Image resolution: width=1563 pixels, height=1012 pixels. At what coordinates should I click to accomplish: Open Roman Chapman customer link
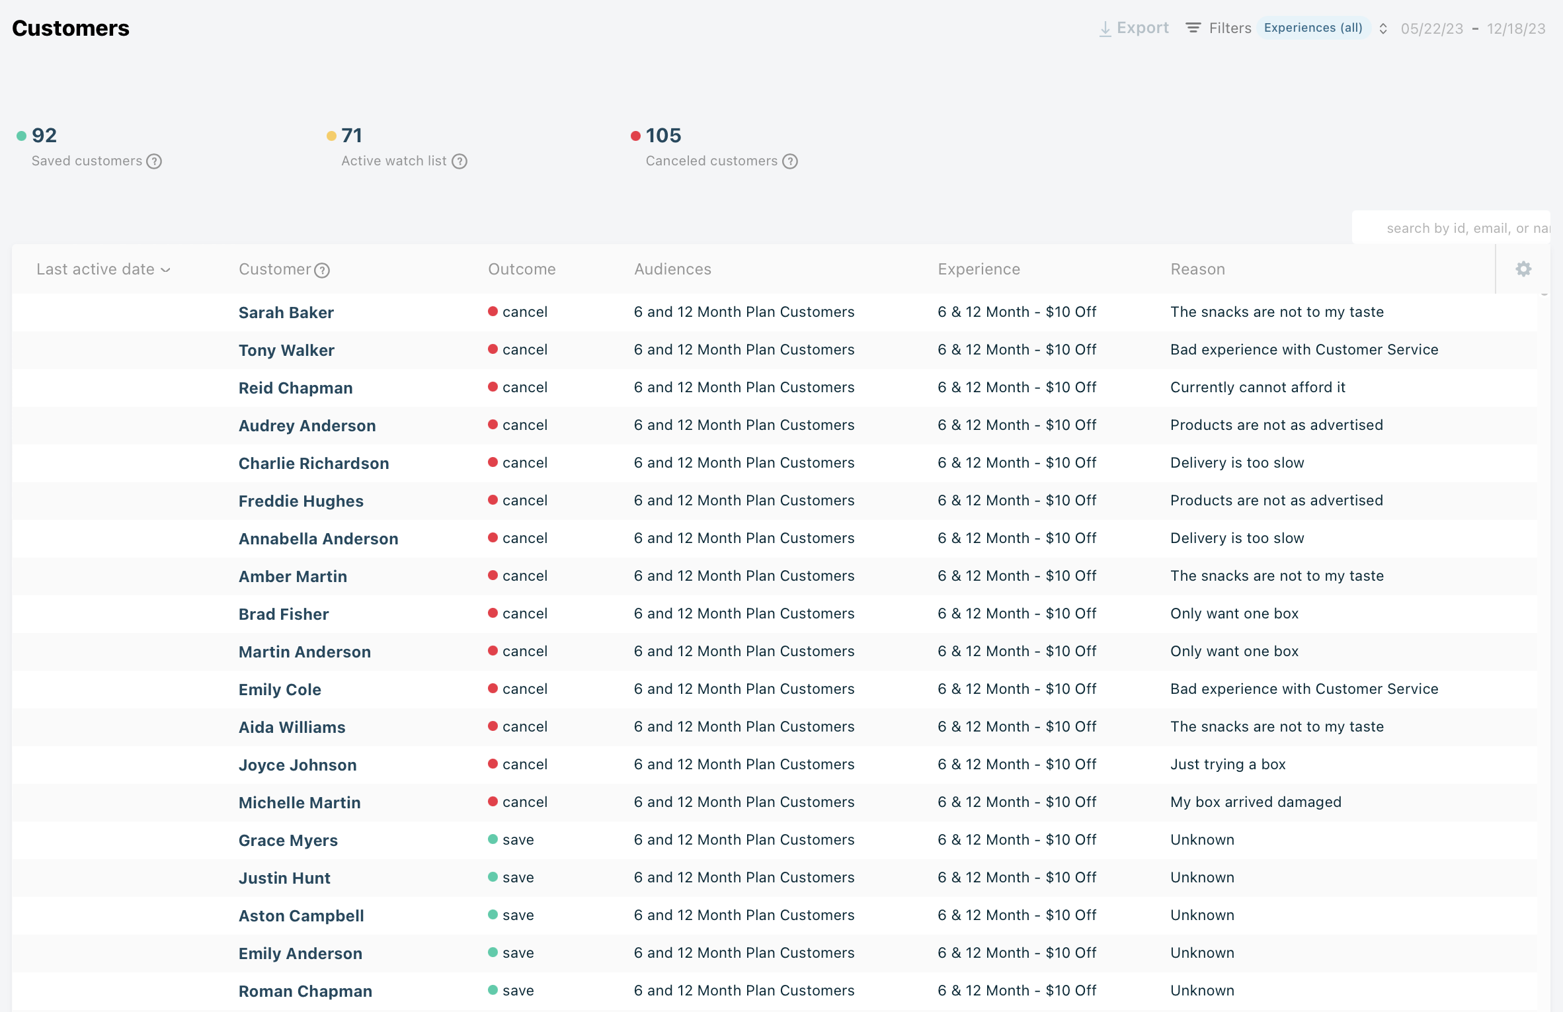point(305,991)
